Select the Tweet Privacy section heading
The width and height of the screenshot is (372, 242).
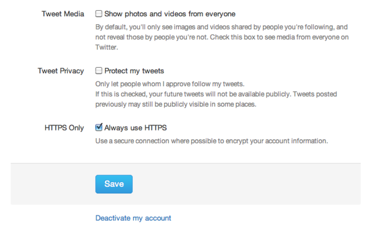tap(61, 71)
